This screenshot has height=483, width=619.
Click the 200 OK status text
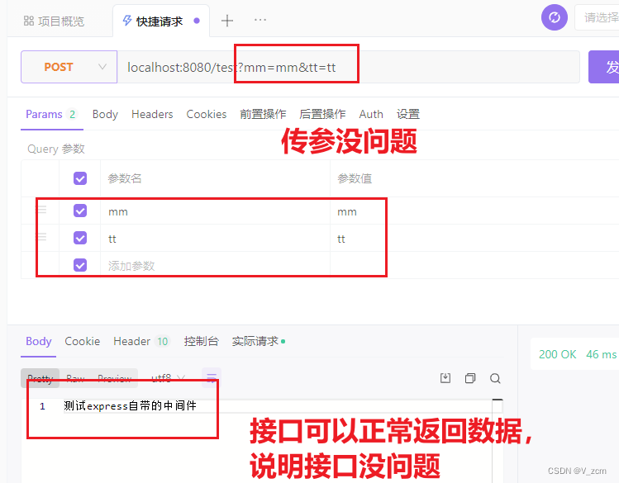coord(557,354)
